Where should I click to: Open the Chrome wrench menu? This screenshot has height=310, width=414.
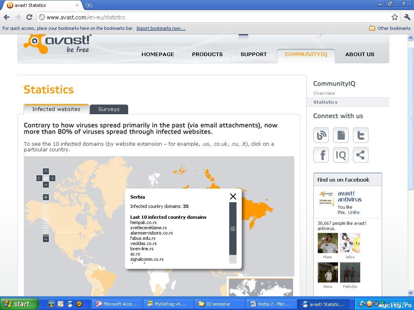tap(407, 17)
